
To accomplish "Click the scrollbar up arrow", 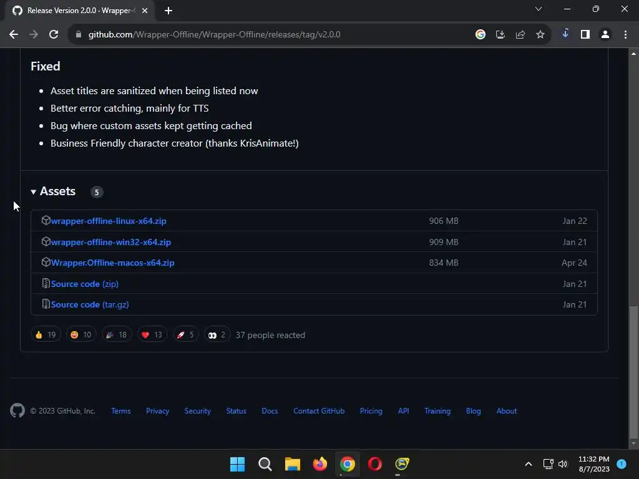I will pyautogui.click(x=633, y=54).
